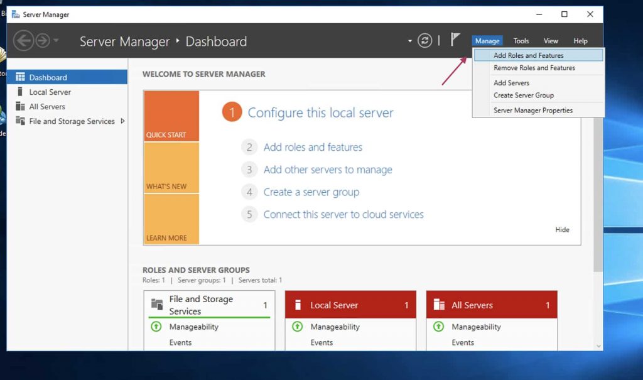643x380 pixels.
Task: Click the back navigation arrow icon
Action: (x=23, y=41)
